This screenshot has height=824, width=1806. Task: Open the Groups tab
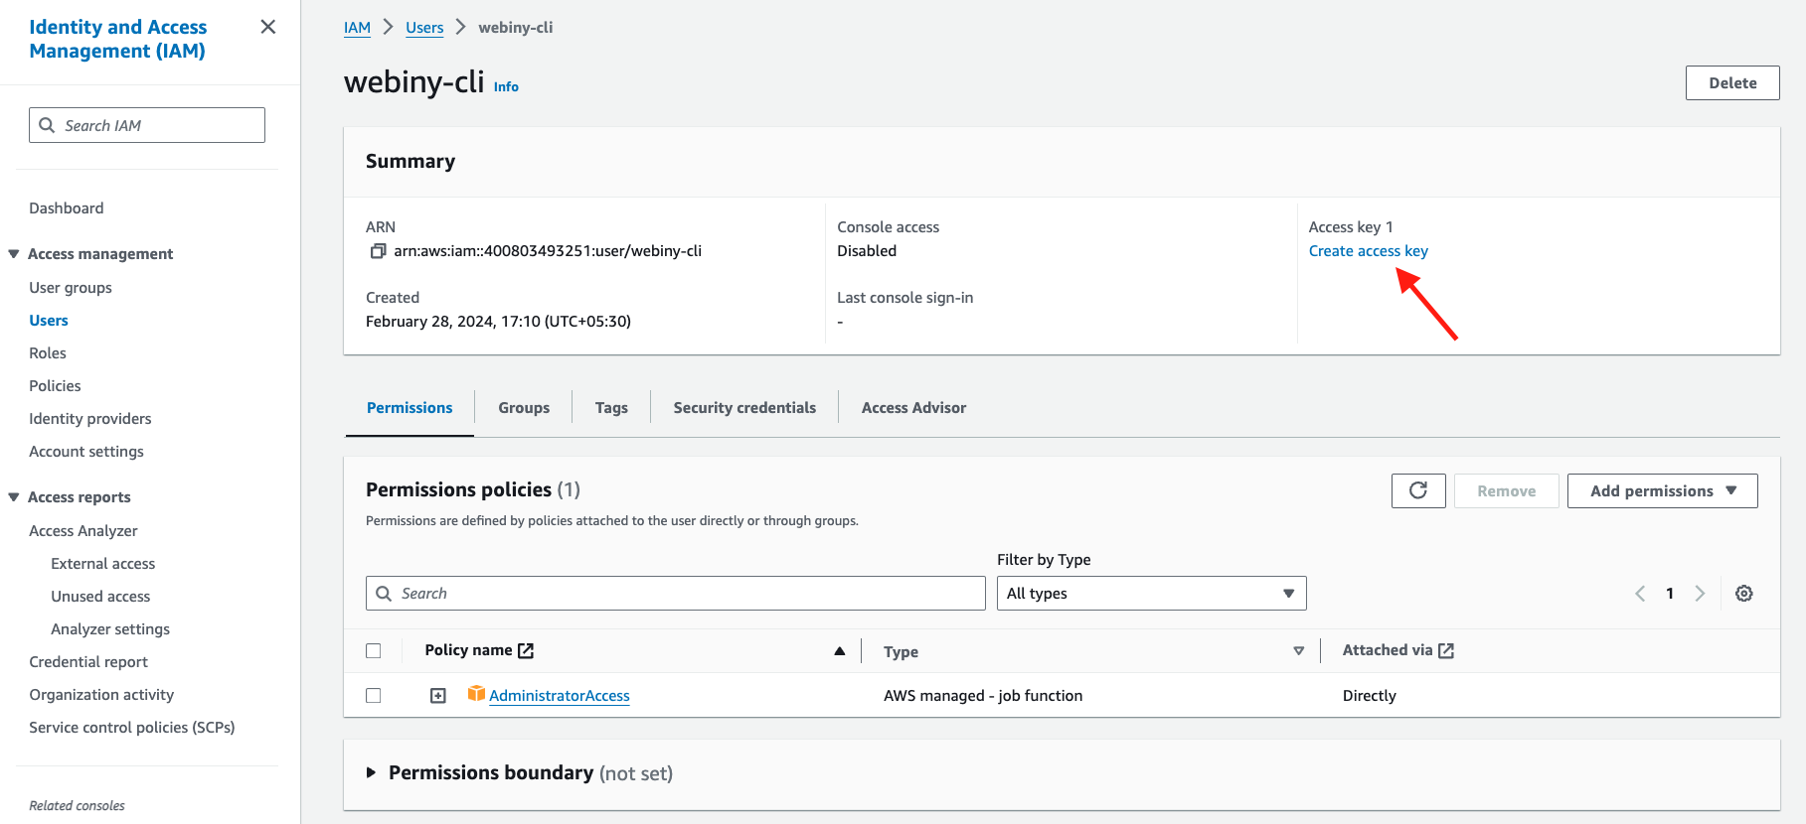point(524,408)
